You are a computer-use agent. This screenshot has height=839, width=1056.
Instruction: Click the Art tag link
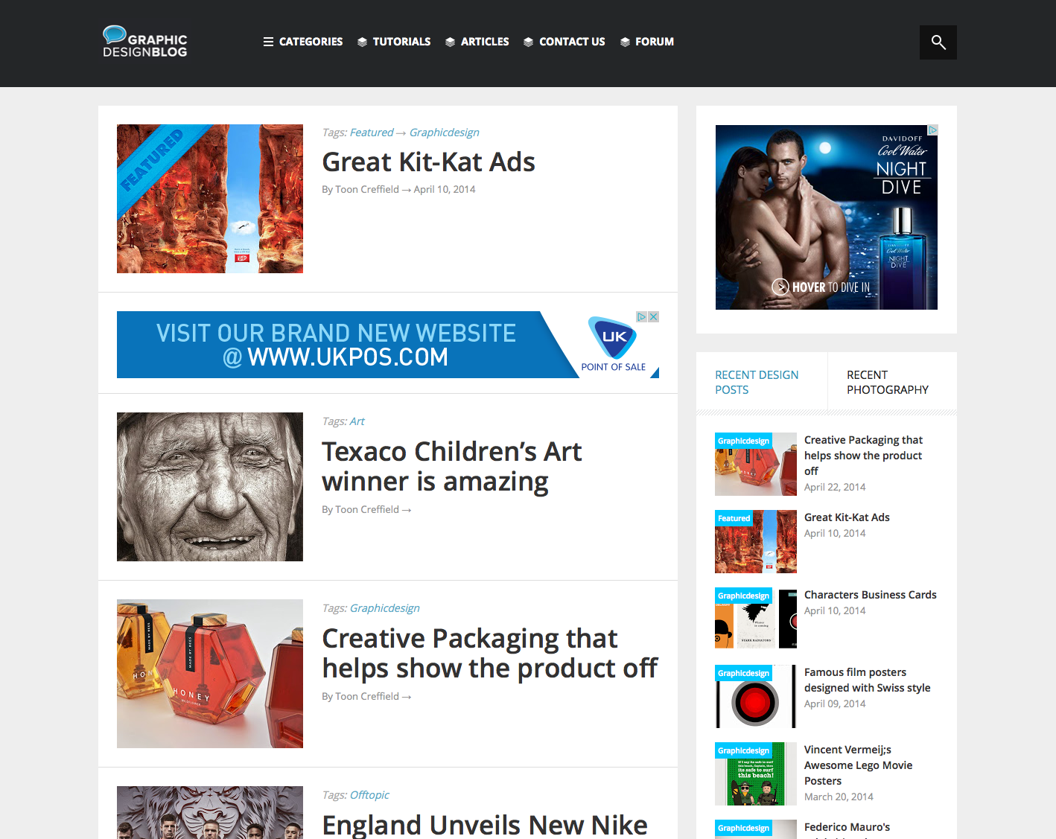tap(357, 421)
